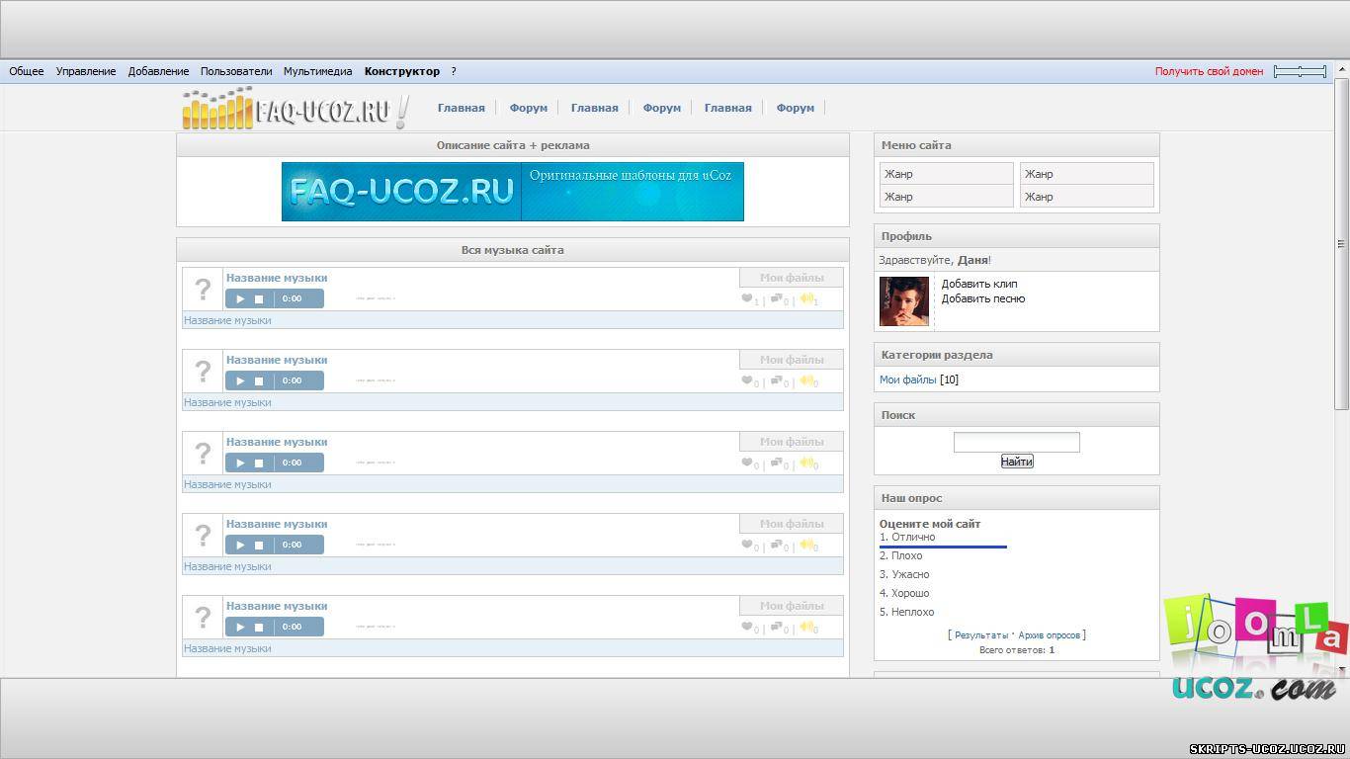Viewport: 1350px width, 759px height.
Task: Select the poll text '4. Хорошо'
Action: [904, 593]
